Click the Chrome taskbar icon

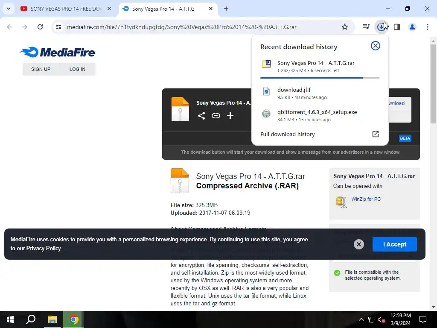tap(73, 319)
